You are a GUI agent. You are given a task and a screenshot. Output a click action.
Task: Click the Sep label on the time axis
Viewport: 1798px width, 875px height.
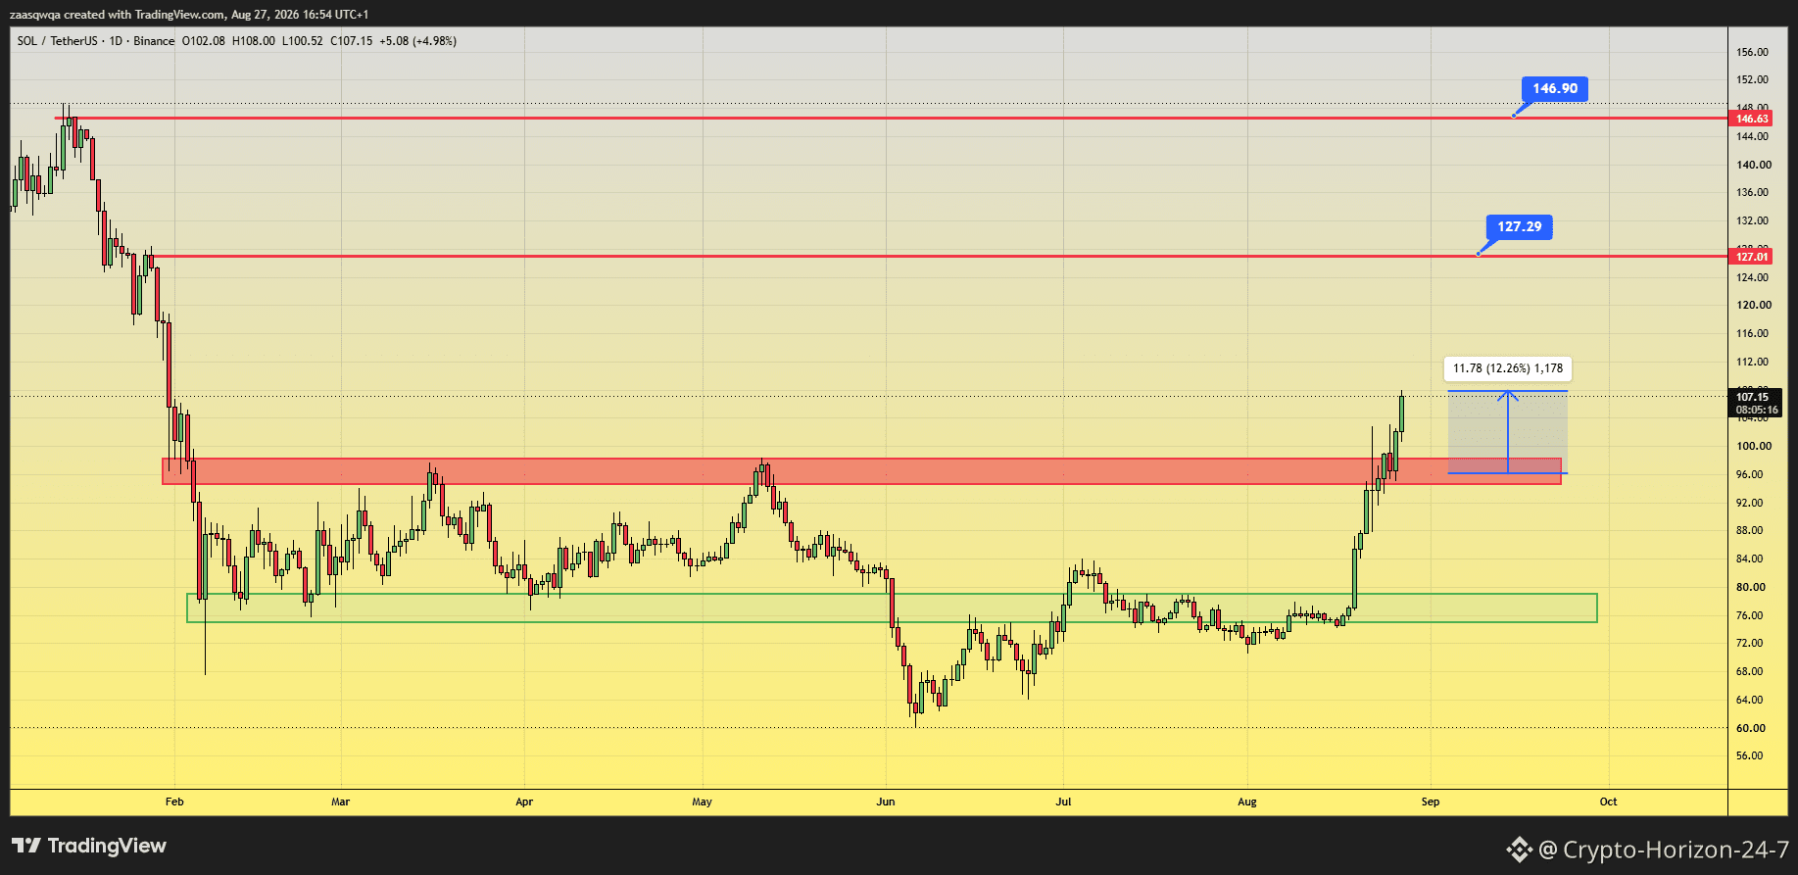pyautogui.click(x=1431, y=802)
